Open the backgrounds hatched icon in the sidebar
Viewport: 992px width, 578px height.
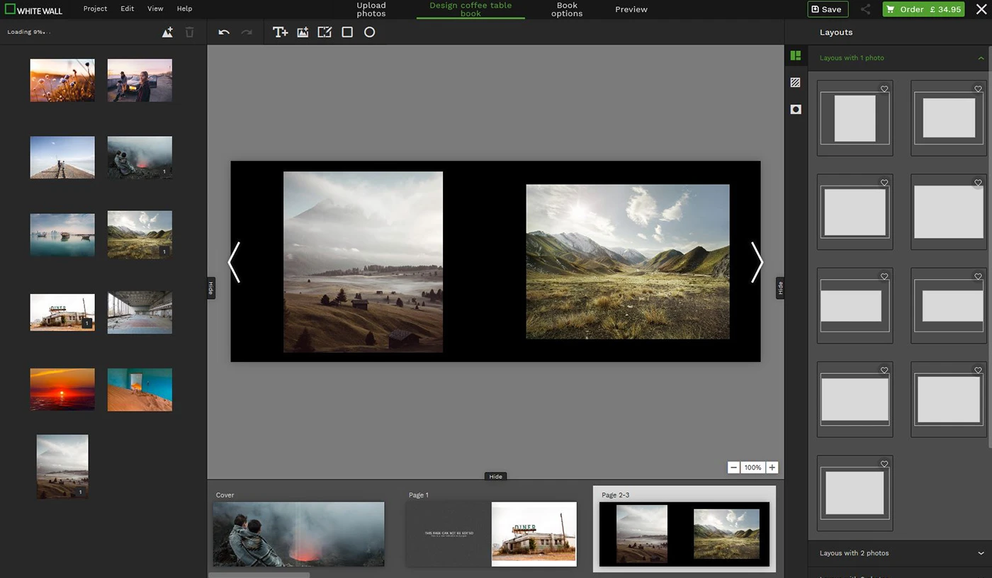(x=796, y=82)
